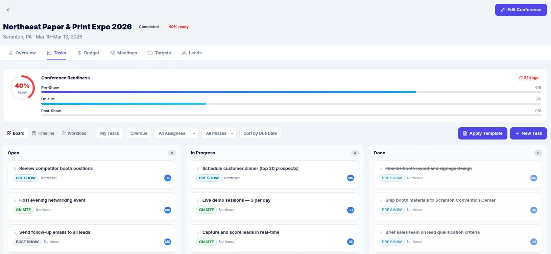Click the New Task button

[528, 133]
